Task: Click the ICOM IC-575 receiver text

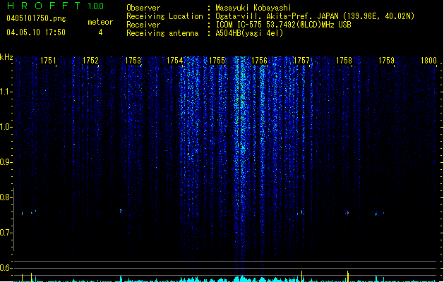Action: point(283,25)
